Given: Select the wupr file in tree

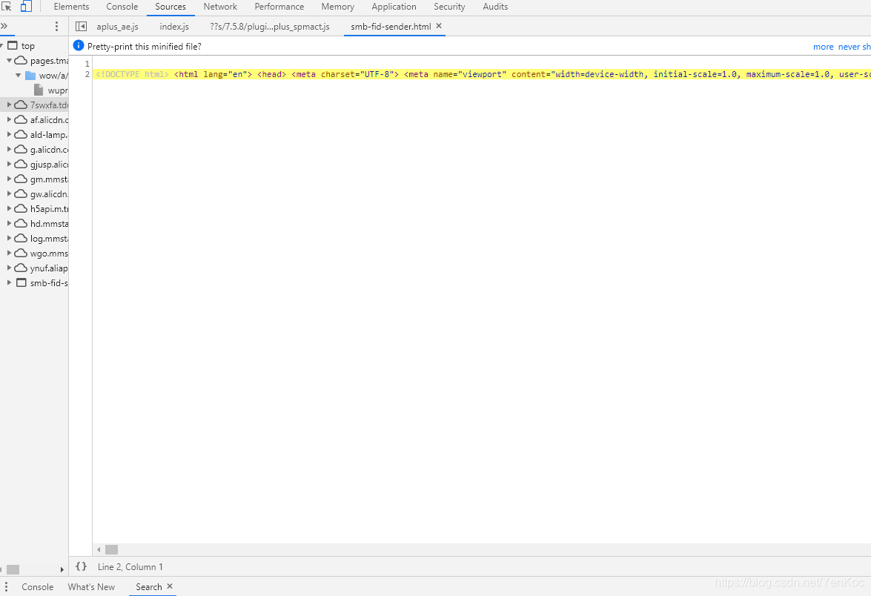Looking at the screenshot, I should click(57, 90).
